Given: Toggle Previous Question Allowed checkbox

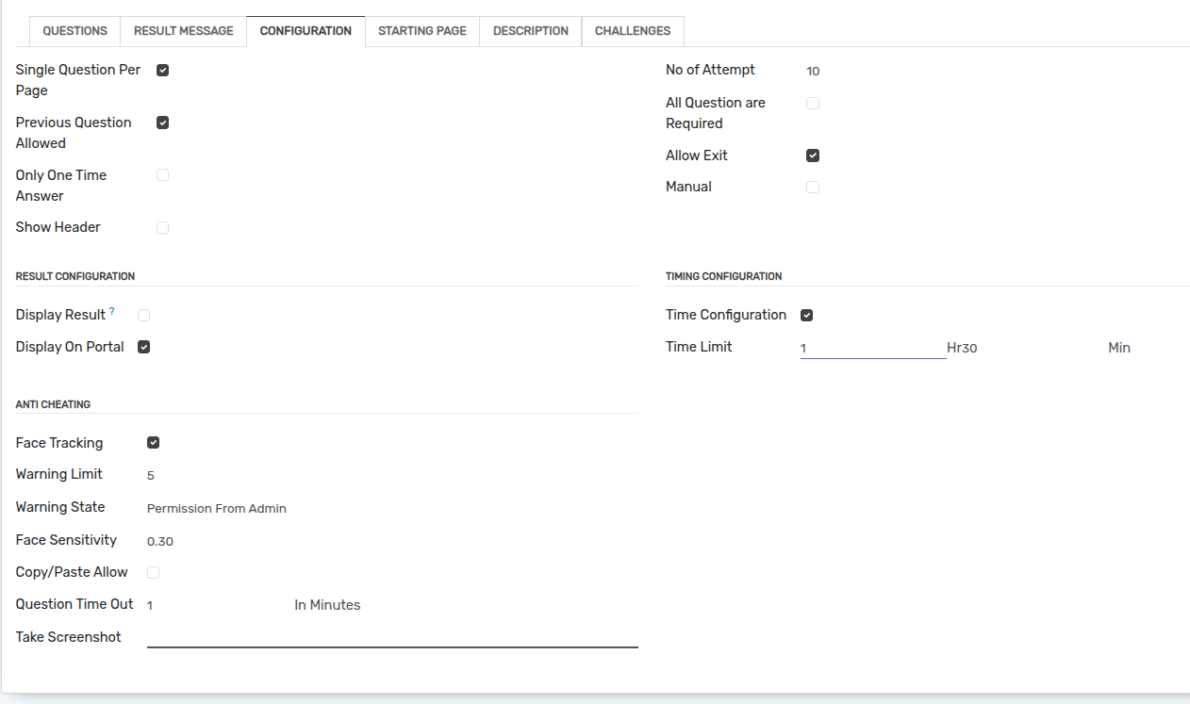Looking at the screenshot, I should click(x=162, y=123).
